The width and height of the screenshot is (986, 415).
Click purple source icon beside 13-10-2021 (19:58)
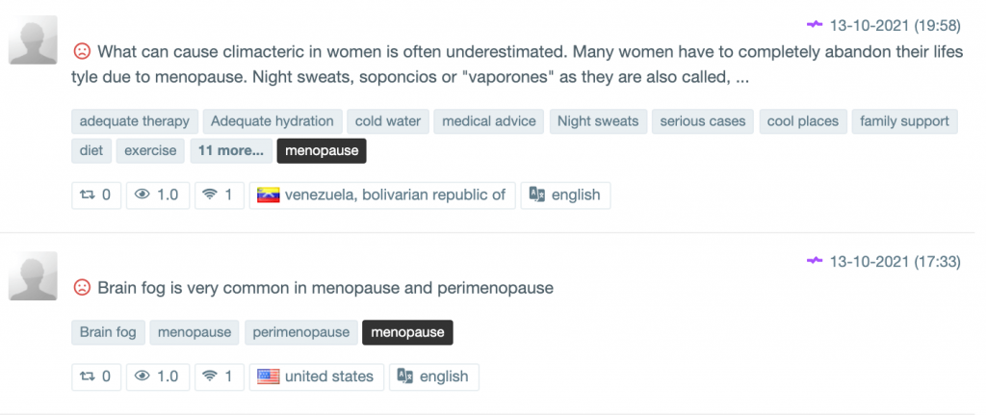[x=815, y=22]
